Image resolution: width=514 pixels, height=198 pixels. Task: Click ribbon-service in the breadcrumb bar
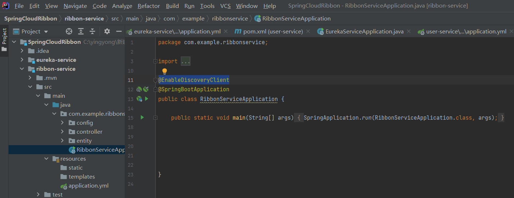[x=84, y=19]
